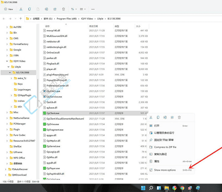Screen dimensions: 222x192
Task: Click IQIYI Video in address bar
Action: (x=87, y=19)
